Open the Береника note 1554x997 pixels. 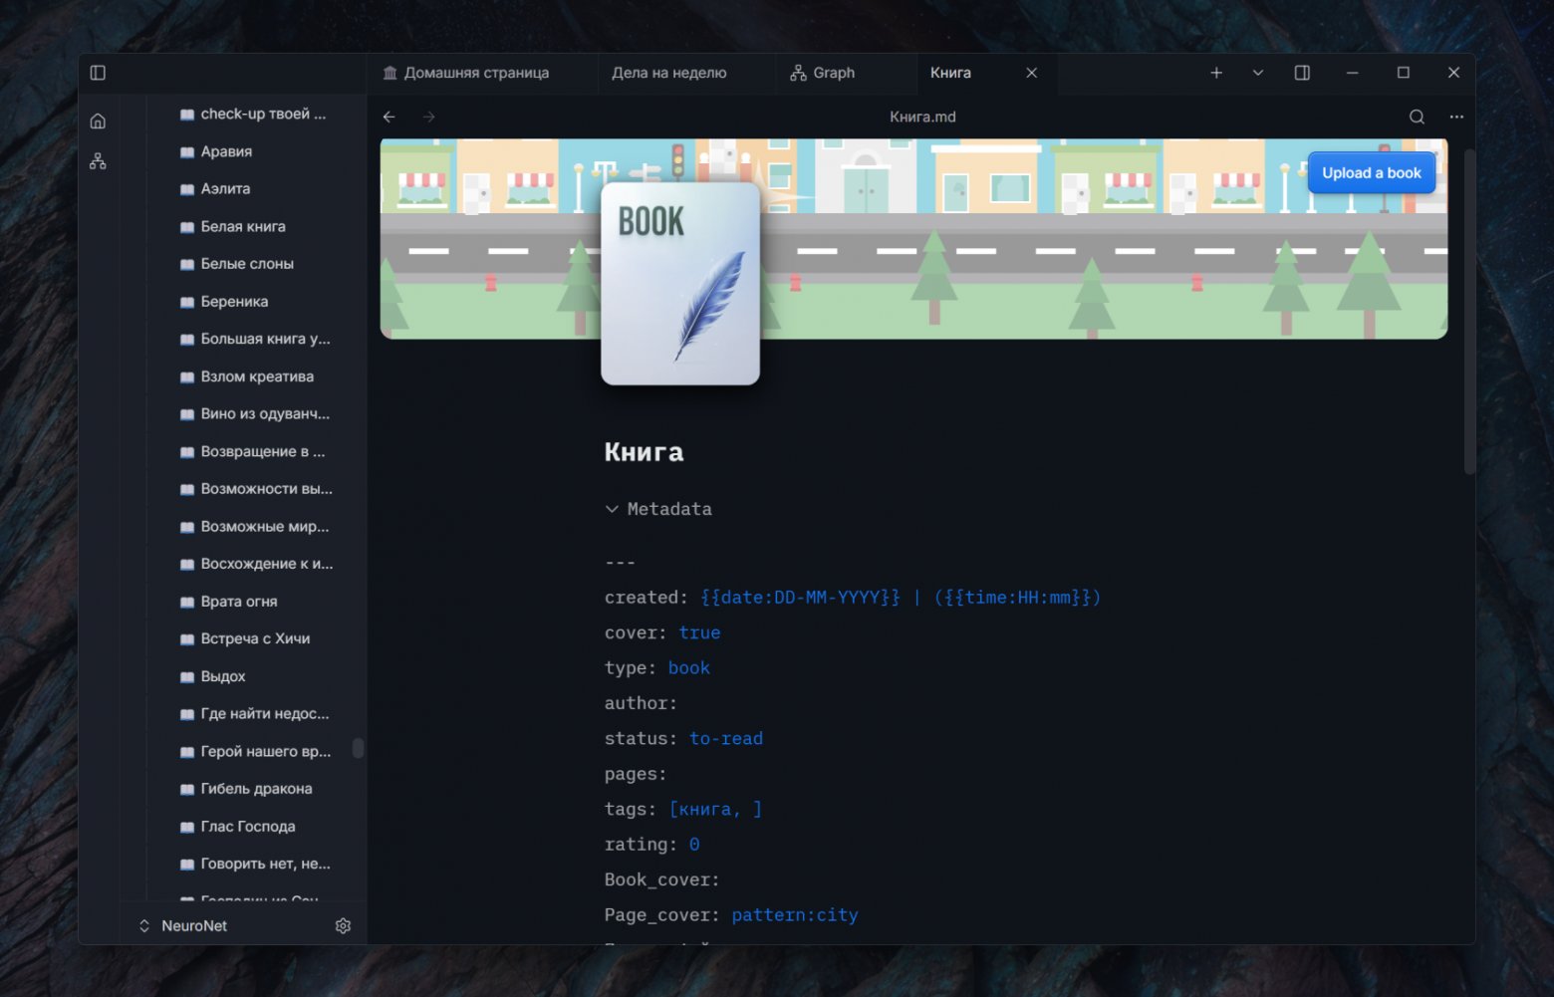click(234, 302)
